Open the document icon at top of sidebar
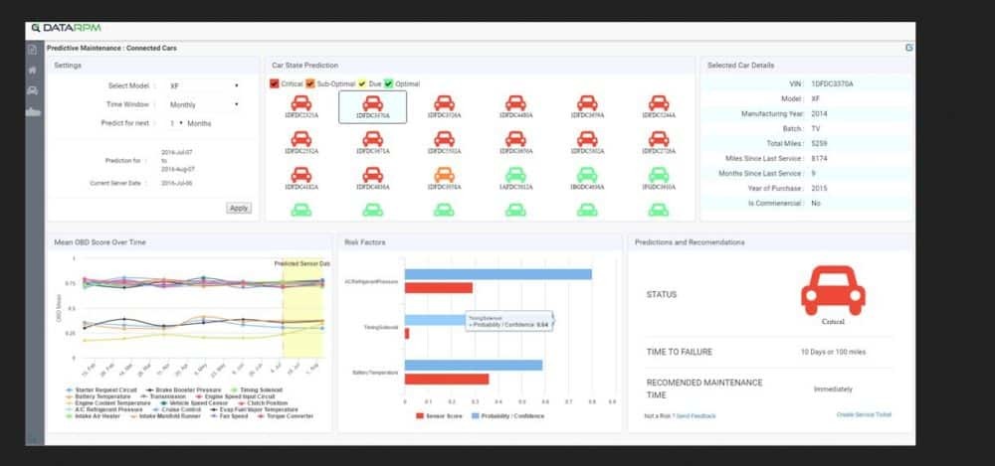 pyautogui.click(x=33, y=49)
